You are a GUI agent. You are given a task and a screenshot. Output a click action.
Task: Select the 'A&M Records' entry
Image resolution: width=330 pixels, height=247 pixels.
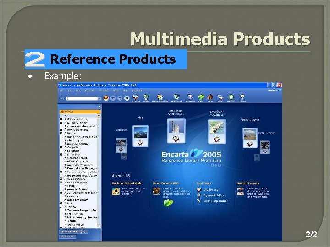coord(74,214)
